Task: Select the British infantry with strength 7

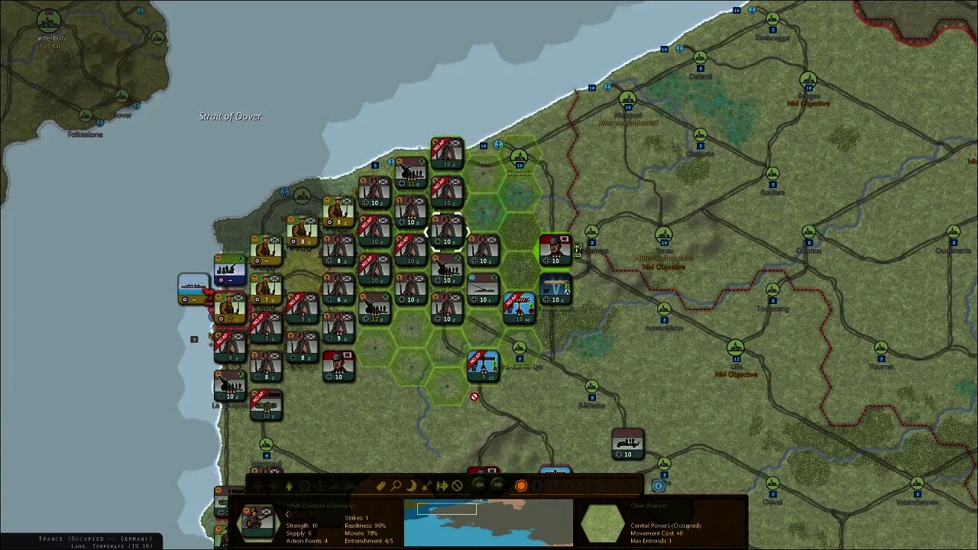Action: 266,289
